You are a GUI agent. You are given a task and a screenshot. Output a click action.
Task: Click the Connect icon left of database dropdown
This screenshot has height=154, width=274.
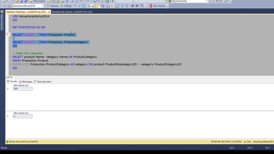(x=5, y=6)
